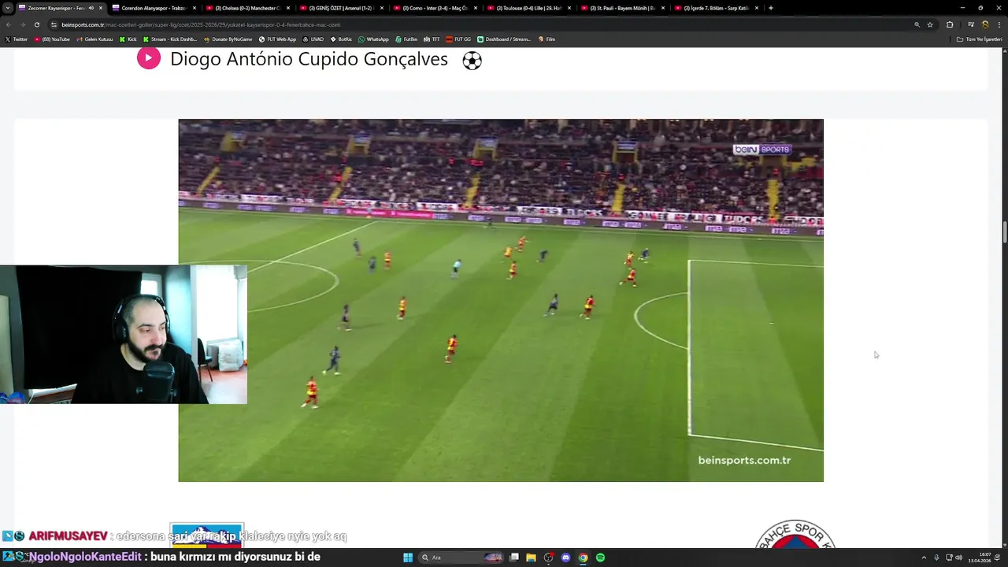
Task: Open the LIVAD bookmark
Action: (313, 39)
